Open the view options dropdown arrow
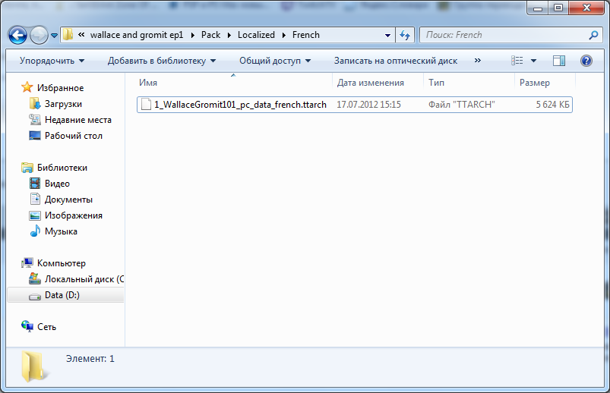Screen dimensions: 610x393 tap(533, 61)
